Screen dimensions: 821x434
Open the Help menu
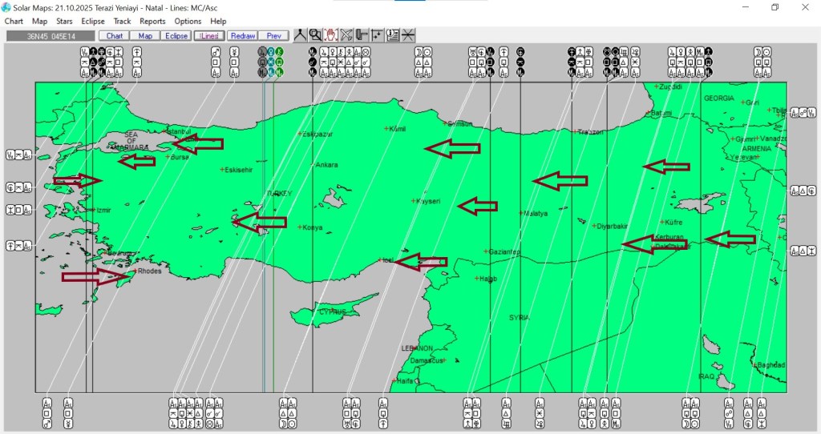218,22
